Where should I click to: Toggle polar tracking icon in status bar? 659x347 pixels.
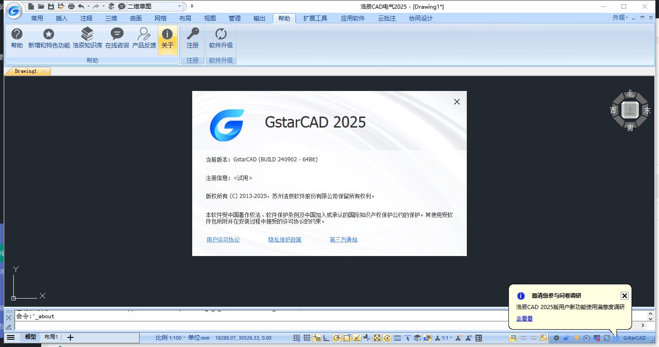(x=337, y=338)
